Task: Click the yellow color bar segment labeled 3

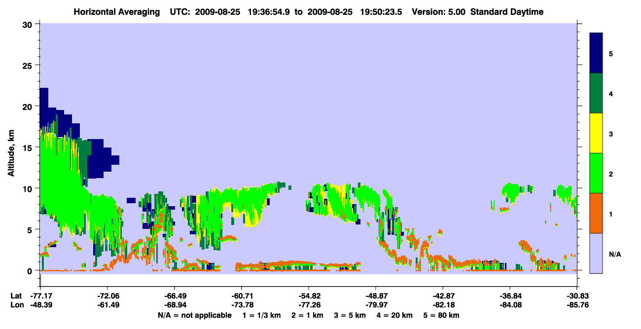Action: [x=596, y=133]
